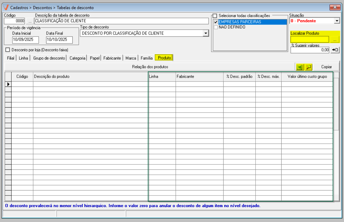This screenshot has height=222, width=344.
Task: Close the Tabelas de desconto window
Action: tap(335, 7)
